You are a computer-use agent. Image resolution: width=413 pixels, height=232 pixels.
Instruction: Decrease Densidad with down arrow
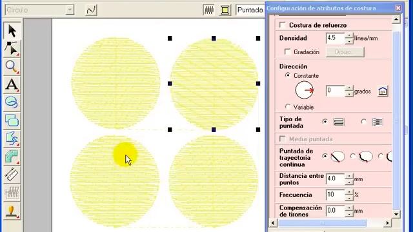[x=349, y=41]
